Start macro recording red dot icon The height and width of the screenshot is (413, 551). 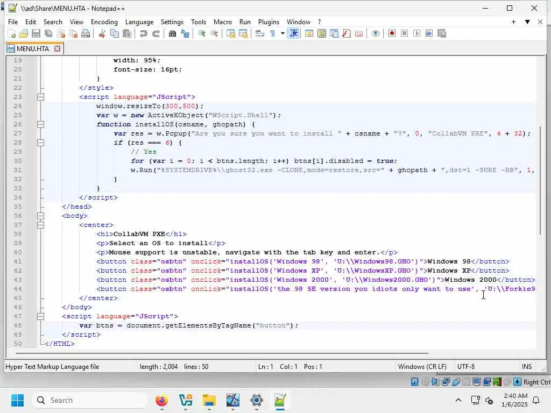(x=392, y=34)
